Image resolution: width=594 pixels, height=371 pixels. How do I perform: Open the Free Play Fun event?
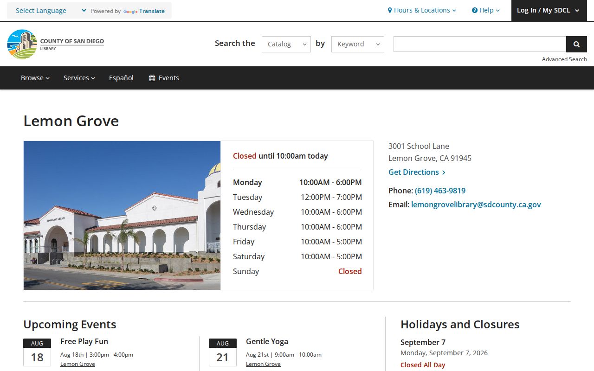pos(84,341)
